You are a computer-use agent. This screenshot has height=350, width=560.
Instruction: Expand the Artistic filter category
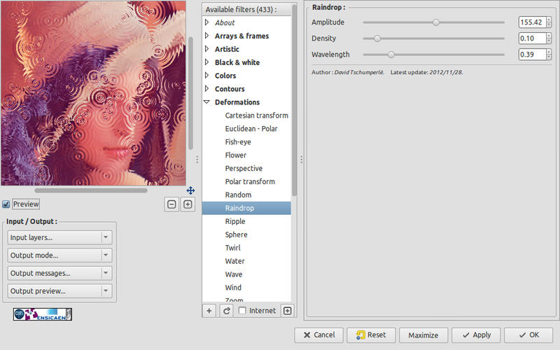207,49
